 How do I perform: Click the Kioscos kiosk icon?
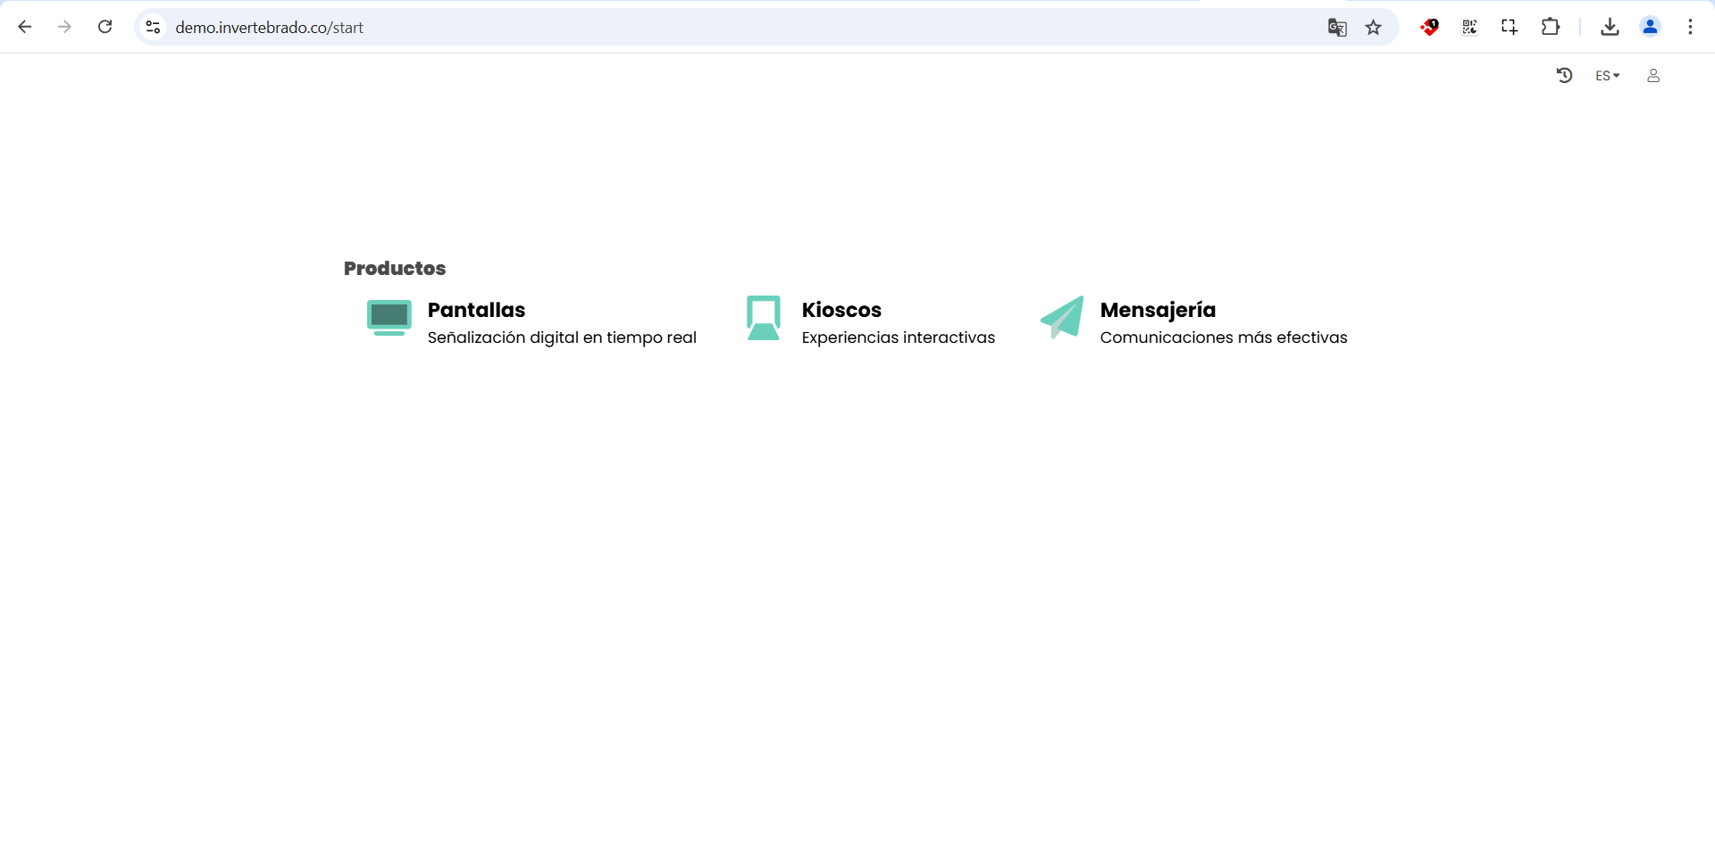[763, 318]
